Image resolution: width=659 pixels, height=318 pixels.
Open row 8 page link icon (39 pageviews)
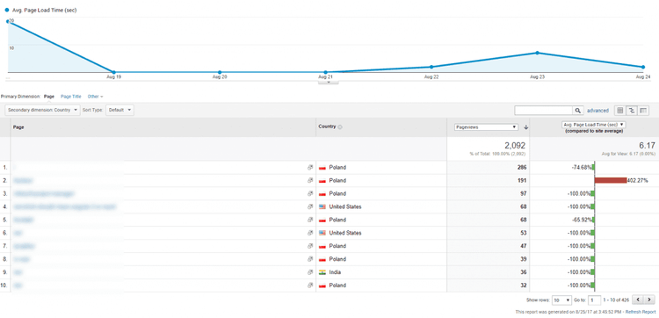310,259
